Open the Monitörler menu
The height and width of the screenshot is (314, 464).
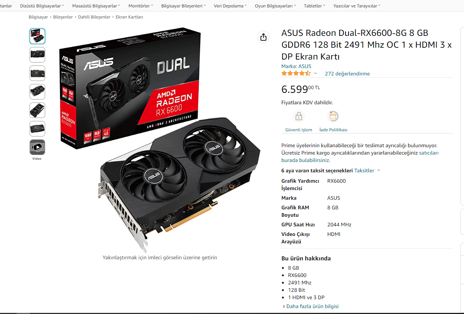(x=141, y=6)
